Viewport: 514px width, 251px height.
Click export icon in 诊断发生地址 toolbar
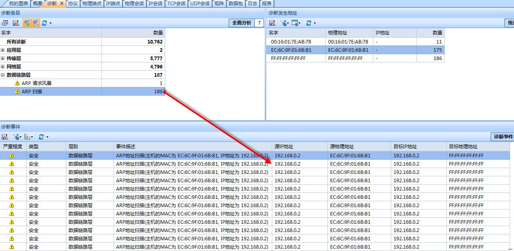(272, 23)
